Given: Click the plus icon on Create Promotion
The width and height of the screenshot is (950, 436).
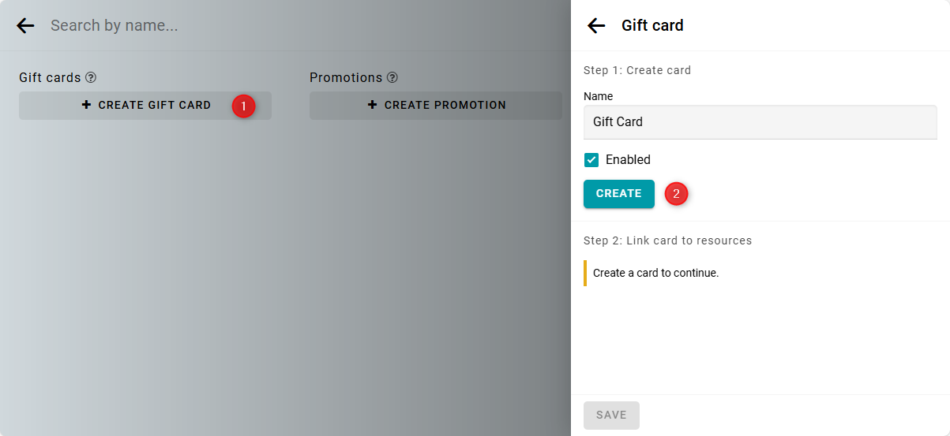Looking at the screenshot, I should coord(373,105).
